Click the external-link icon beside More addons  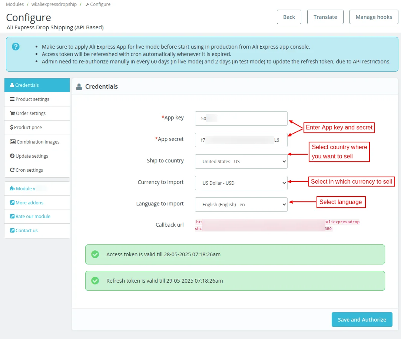(x=12, y=203)
